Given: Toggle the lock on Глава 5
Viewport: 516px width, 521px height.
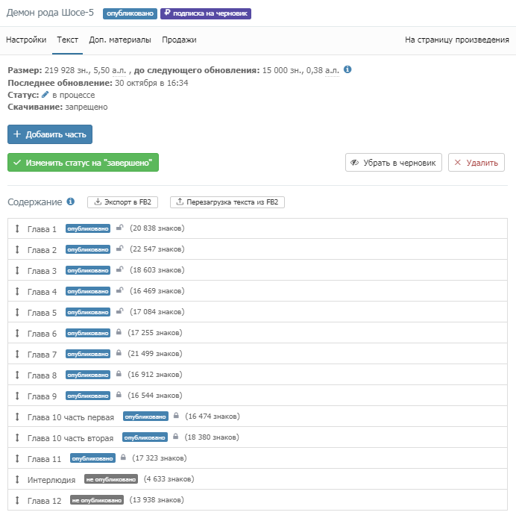Looking at the screenshot, I should point(119,312).
